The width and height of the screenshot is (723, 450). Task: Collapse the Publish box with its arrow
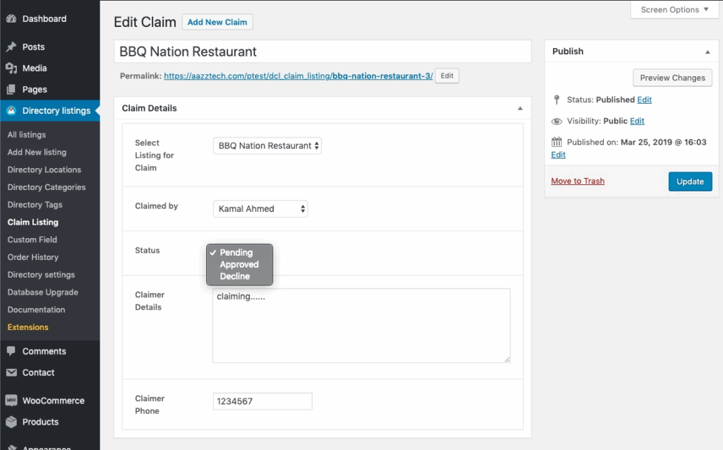707,52
